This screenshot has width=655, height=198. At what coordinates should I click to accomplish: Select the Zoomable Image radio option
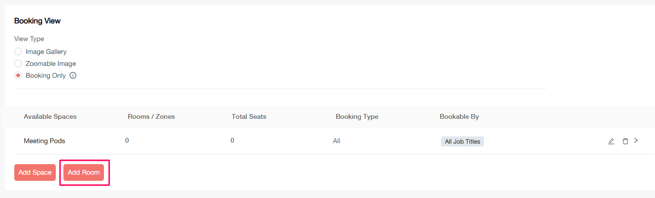coord(18,63)
